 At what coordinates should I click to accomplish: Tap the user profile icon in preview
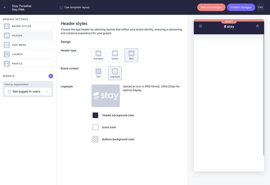(x=257, y=26)
